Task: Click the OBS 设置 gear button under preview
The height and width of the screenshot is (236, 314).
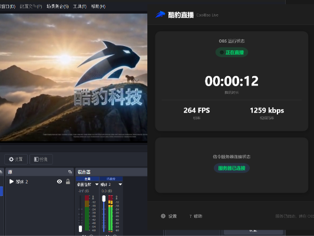Action: click(x=16, y=159)
